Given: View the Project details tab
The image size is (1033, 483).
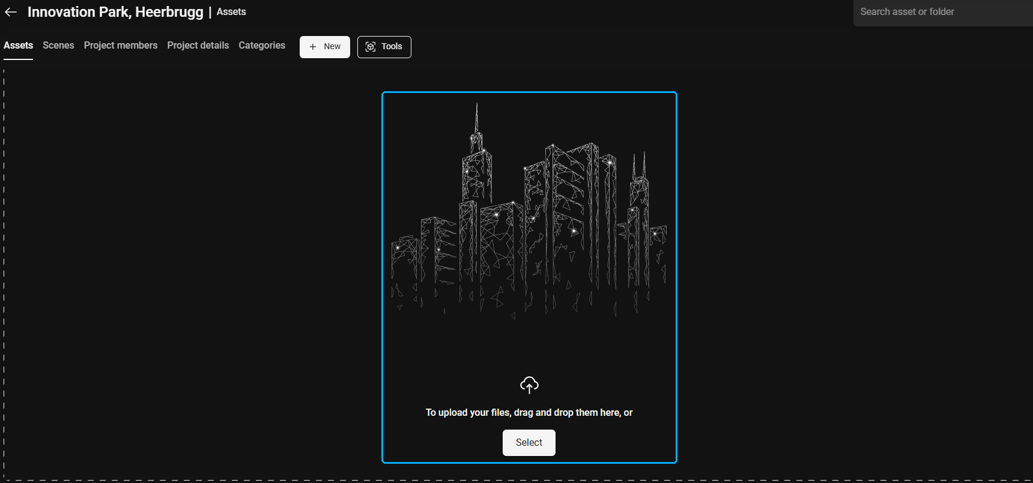Looking at the screenshot, I should [198, 46].
